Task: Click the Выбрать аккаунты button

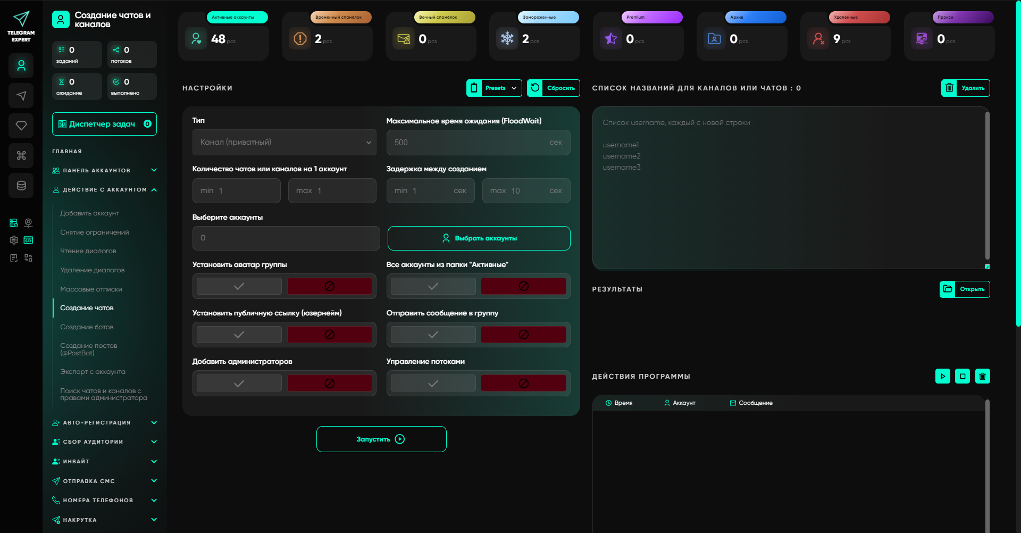Action: pos(479,238)
